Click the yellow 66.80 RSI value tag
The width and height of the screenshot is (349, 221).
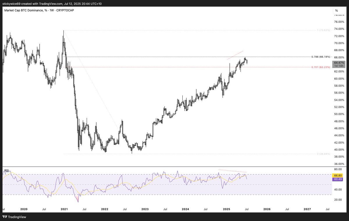point(337,176)
